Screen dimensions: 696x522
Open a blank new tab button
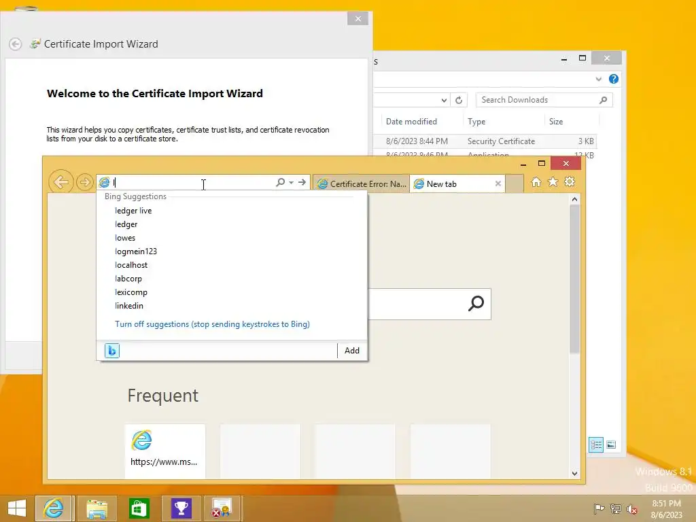[514, 184]
